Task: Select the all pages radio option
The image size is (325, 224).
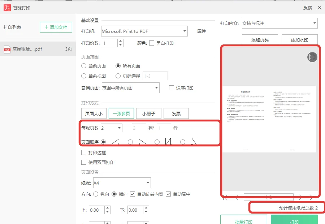Action: point(118,66)
